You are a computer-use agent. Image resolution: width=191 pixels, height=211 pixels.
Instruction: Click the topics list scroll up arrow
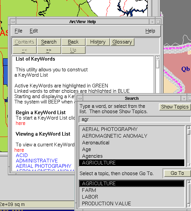click(x=189, y=182)
